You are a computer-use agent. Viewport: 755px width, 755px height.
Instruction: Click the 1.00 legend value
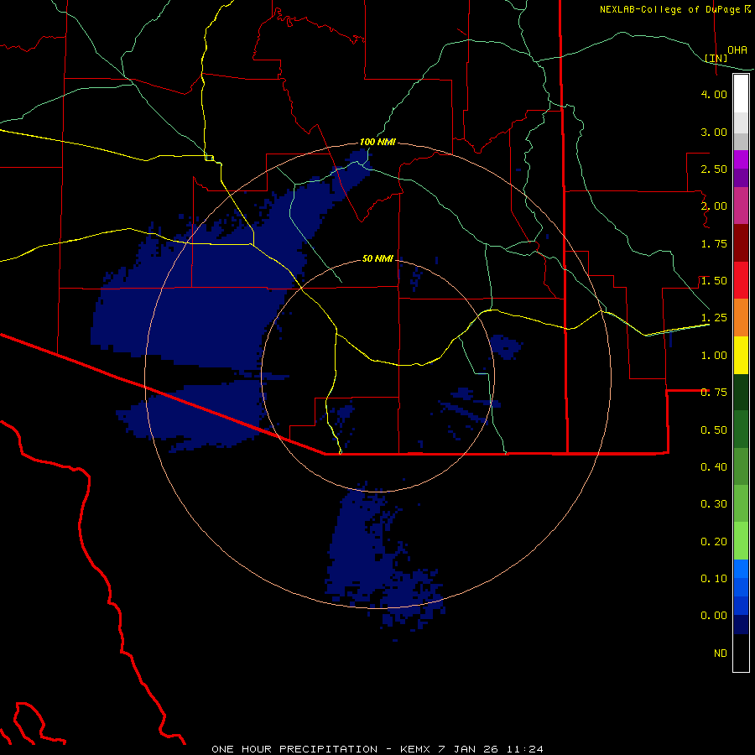tap(714, 356)
